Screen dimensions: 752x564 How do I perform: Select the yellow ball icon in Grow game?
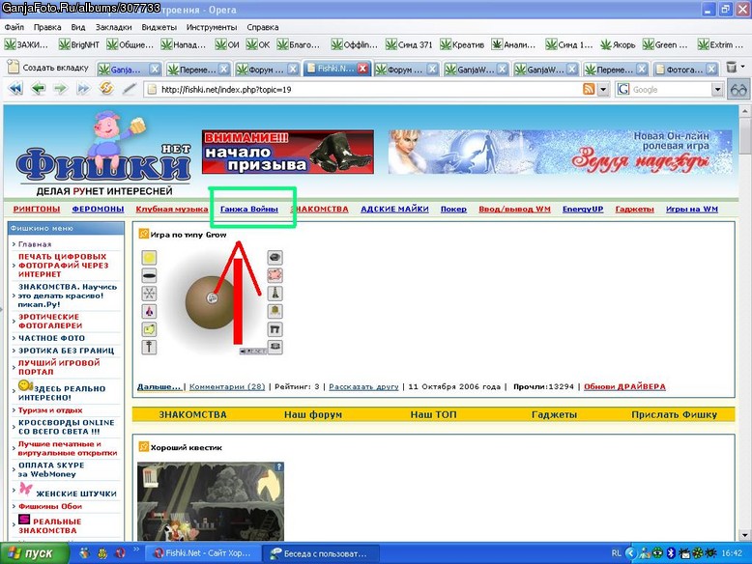point(149,258)
